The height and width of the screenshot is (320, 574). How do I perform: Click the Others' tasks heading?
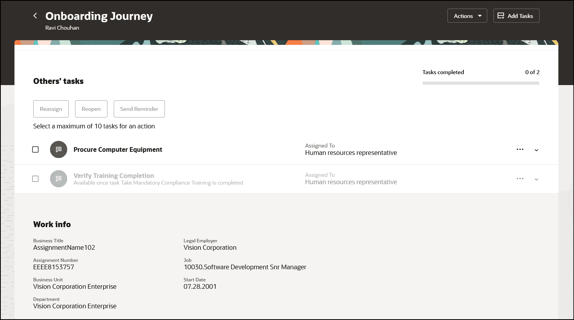(x=58, y=81)
